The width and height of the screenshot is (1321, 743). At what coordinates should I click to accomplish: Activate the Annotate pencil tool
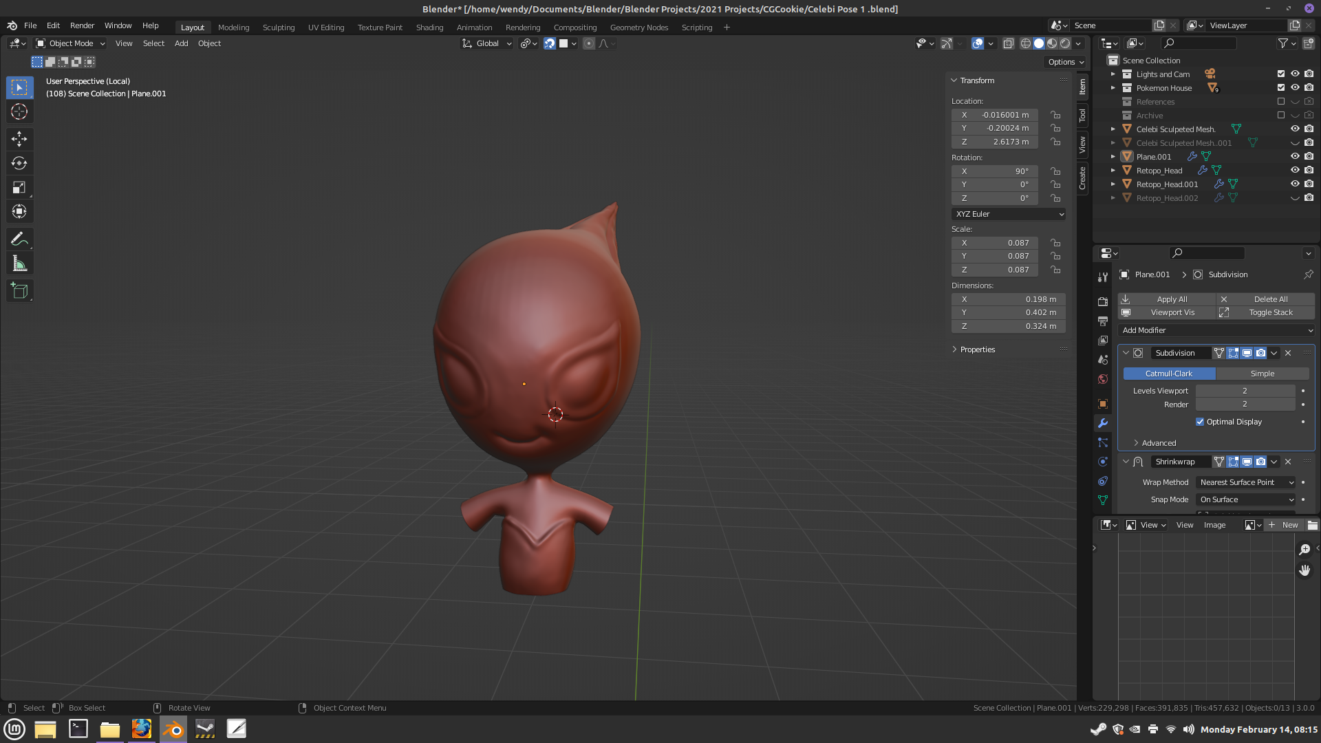19,239
